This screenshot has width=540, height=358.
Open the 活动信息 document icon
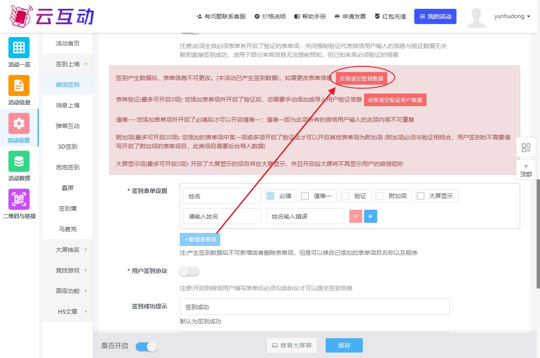point(19,85)
